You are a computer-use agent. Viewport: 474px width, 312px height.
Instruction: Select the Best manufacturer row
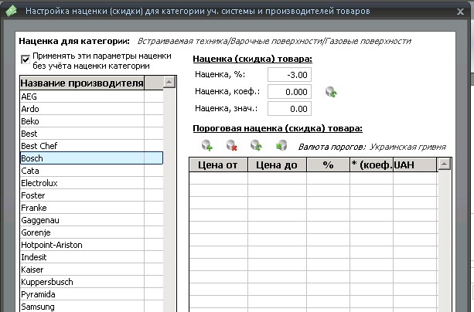91,134
